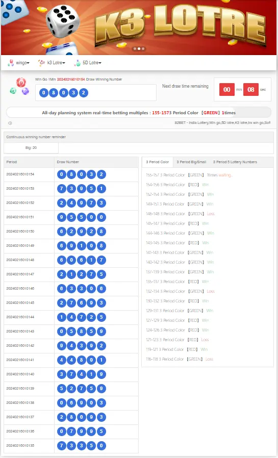Click the 132-134 GREEN Loss prediction row
The width and height of the screenshot is (278, 458).
pos(180,291)
